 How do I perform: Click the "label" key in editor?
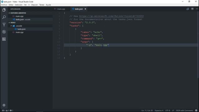pos(86,32)
